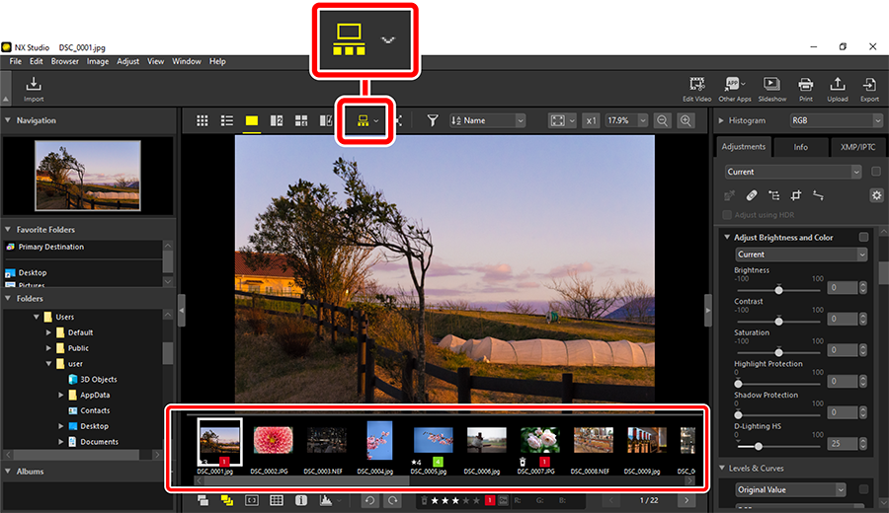Open the Name sort dropdown
The image size is (889, 513).
coord(488,120)
